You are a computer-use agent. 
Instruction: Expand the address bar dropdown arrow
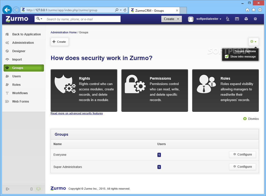point(121,10)
